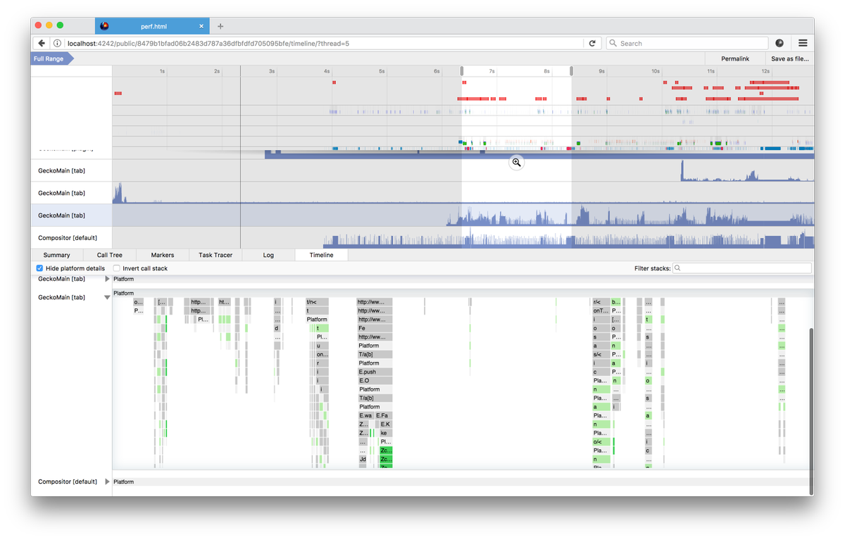
Task: Close the perf.html tab
Action: [x=201, y=26]
